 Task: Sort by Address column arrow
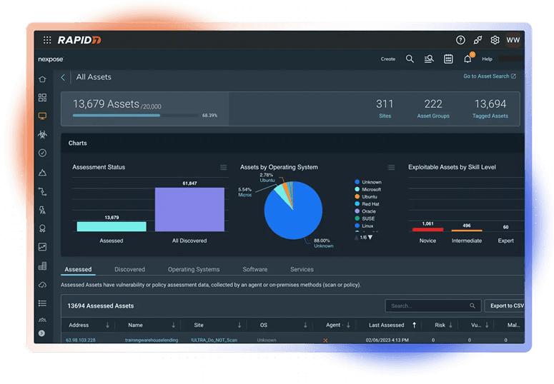coord(107,325)
